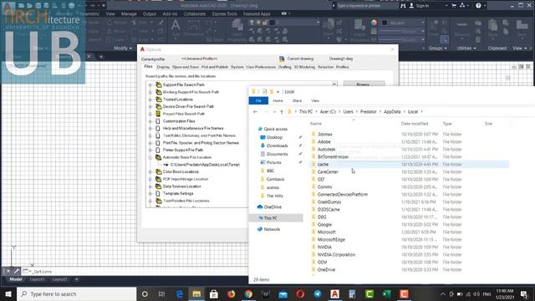Expand Device Driver File Search Path

pyautogui.click(x=150, y=106)
